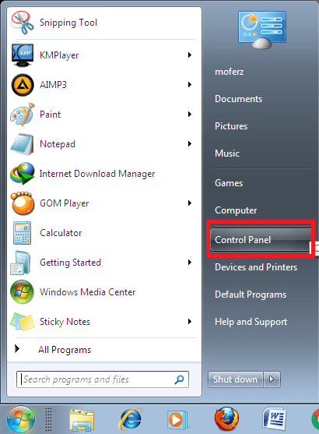
Task: Open the arrow beside Shut down
Action: (272, 379)
